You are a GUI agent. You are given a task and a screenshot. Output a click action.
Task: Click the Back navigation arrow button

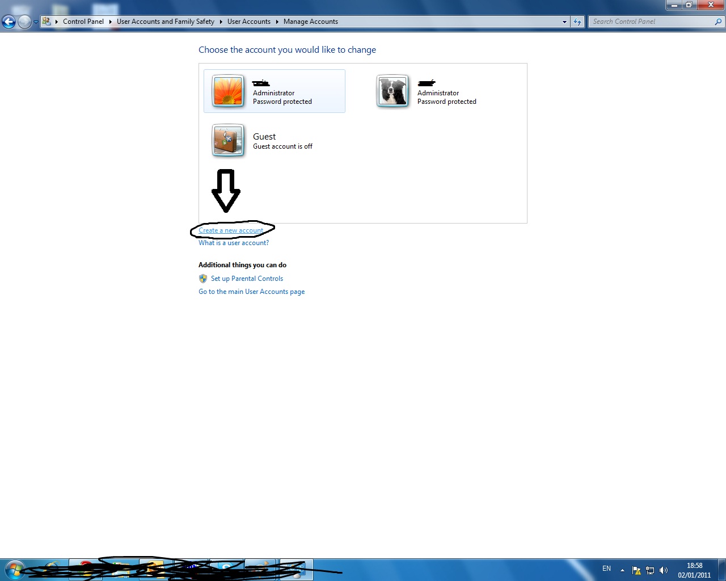(x=9, y=22)
